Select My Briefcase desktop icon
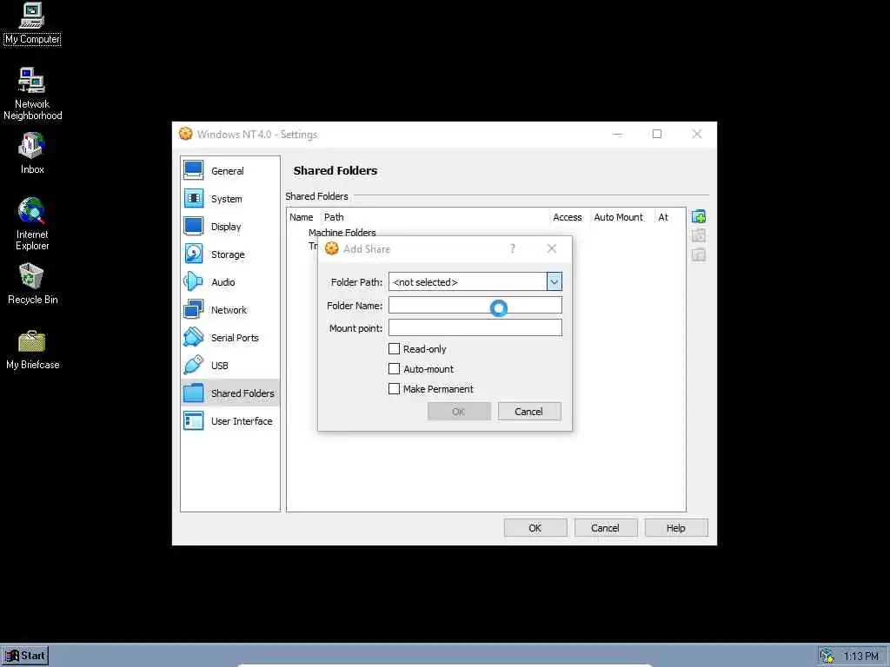 (32, 349)
